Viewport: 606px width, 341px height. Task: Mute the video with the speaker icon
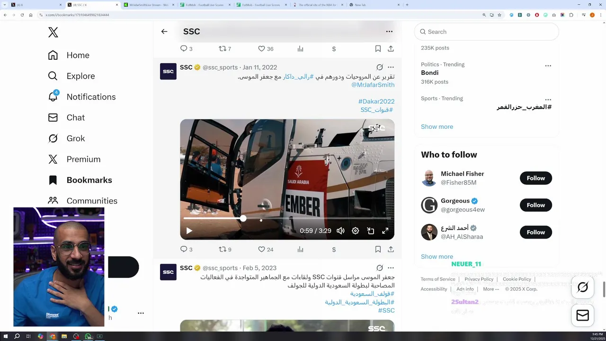(x=340, y=231)
